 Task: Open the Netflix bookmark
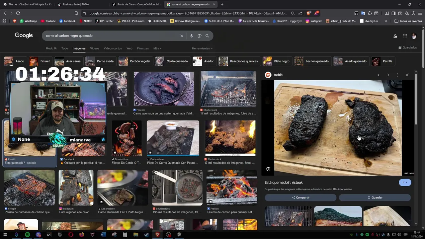(x=85, y=21)
